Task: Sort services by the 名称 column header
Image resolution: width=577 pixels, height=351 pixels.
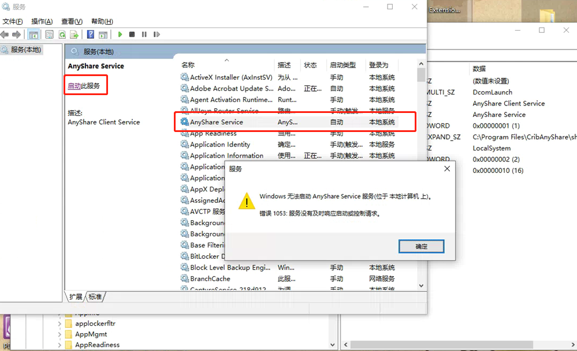Action: pos(188,65)
